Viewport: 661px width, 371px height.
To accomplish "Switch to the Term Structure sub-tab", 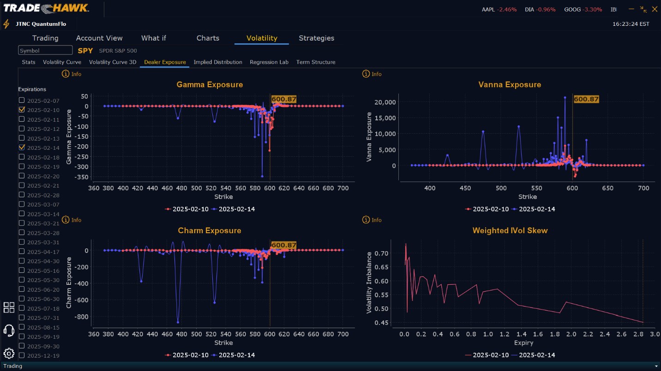I will click(x=316, y=62).
